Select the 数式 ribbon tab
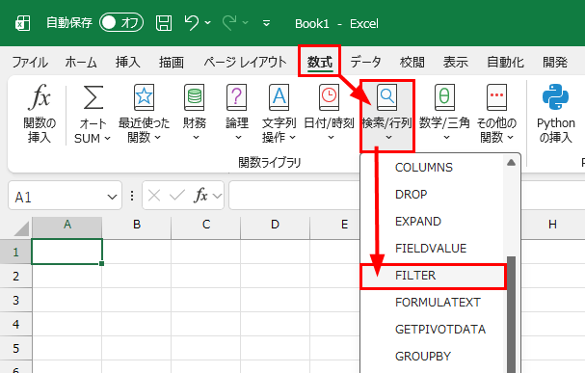 point(319,62)
